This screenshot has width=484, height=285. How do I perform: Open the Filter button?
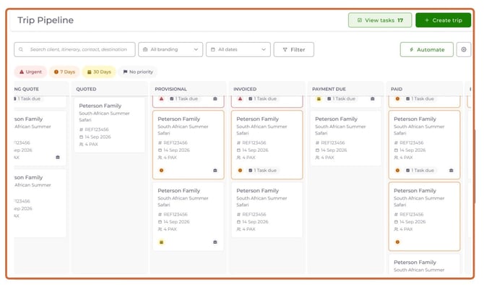pyautogui.click(x=294, y=49)
